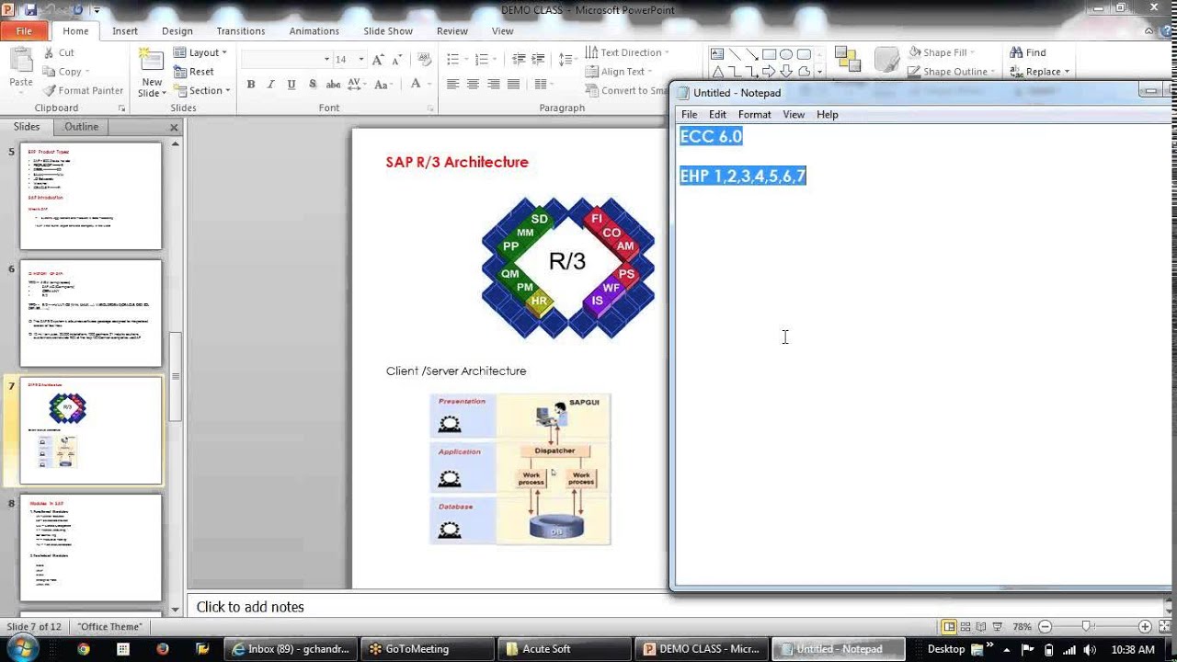Screen dimensions: 1177x662
Task: Toggle Bold formatting
Action: pos(251,84)
